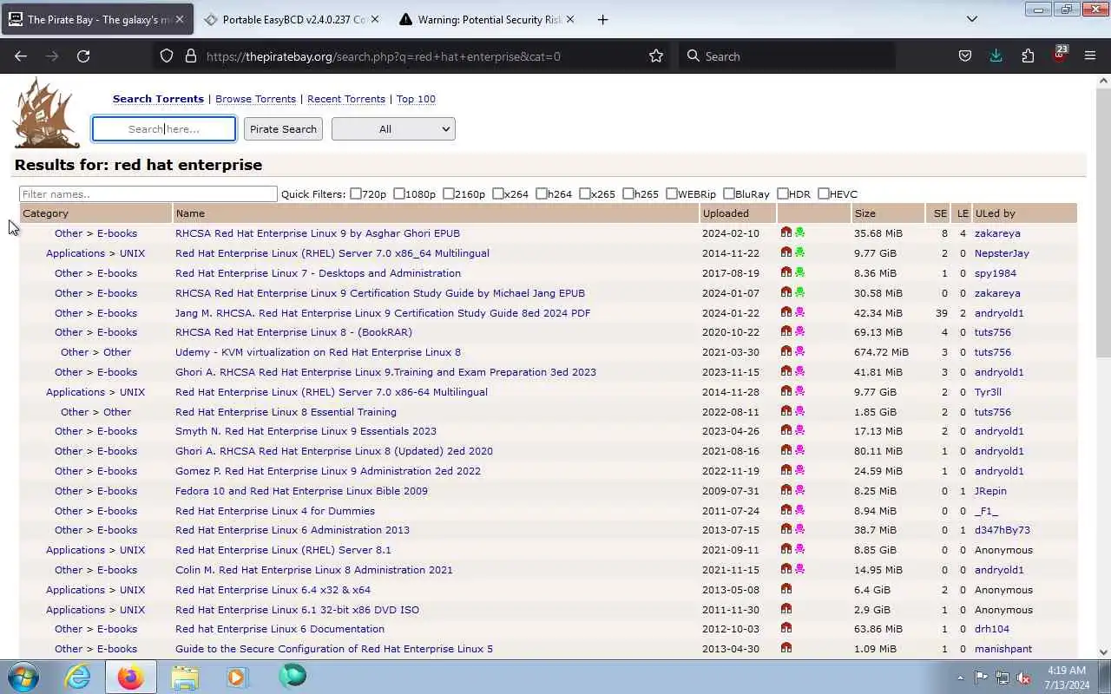The height and width of the screenshot is (694, 1111).
Task: Click the magnet icon for the 674.72 MiB Udemy torrent
Action: (786, 351)
